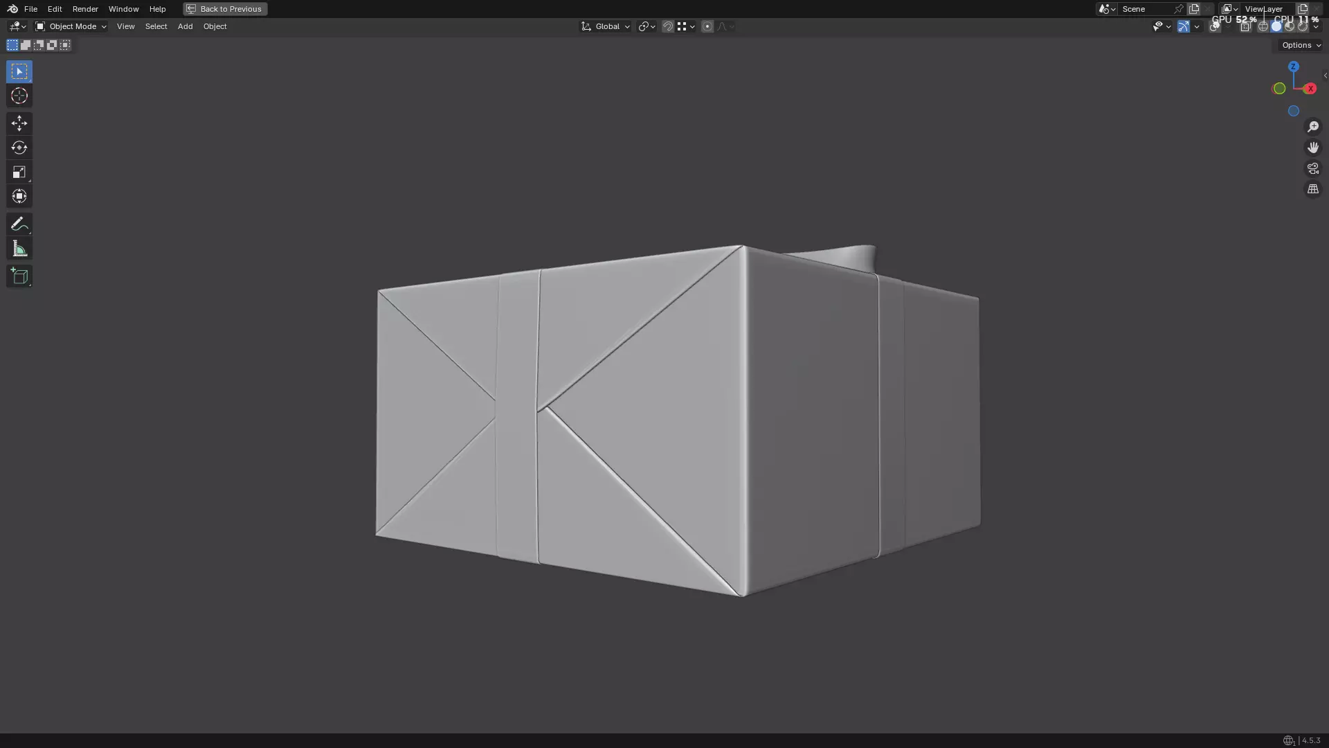Click the Zoom view magnifier icon
This screenshot has height=748, width=1329.
[x=1313, y=127]
